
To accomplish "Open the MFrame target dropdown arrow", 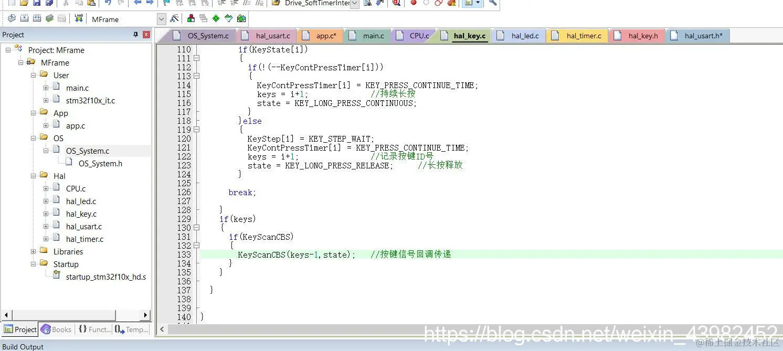I will pos(161,19).
